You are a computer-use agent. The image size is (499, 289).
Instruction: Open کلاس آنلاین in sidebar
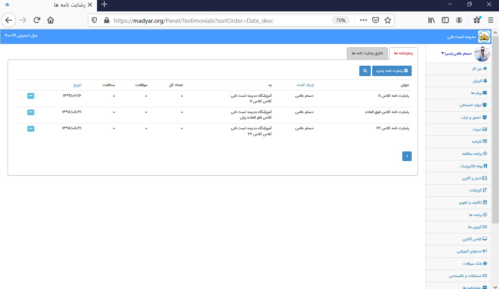[x=474, y=239]
